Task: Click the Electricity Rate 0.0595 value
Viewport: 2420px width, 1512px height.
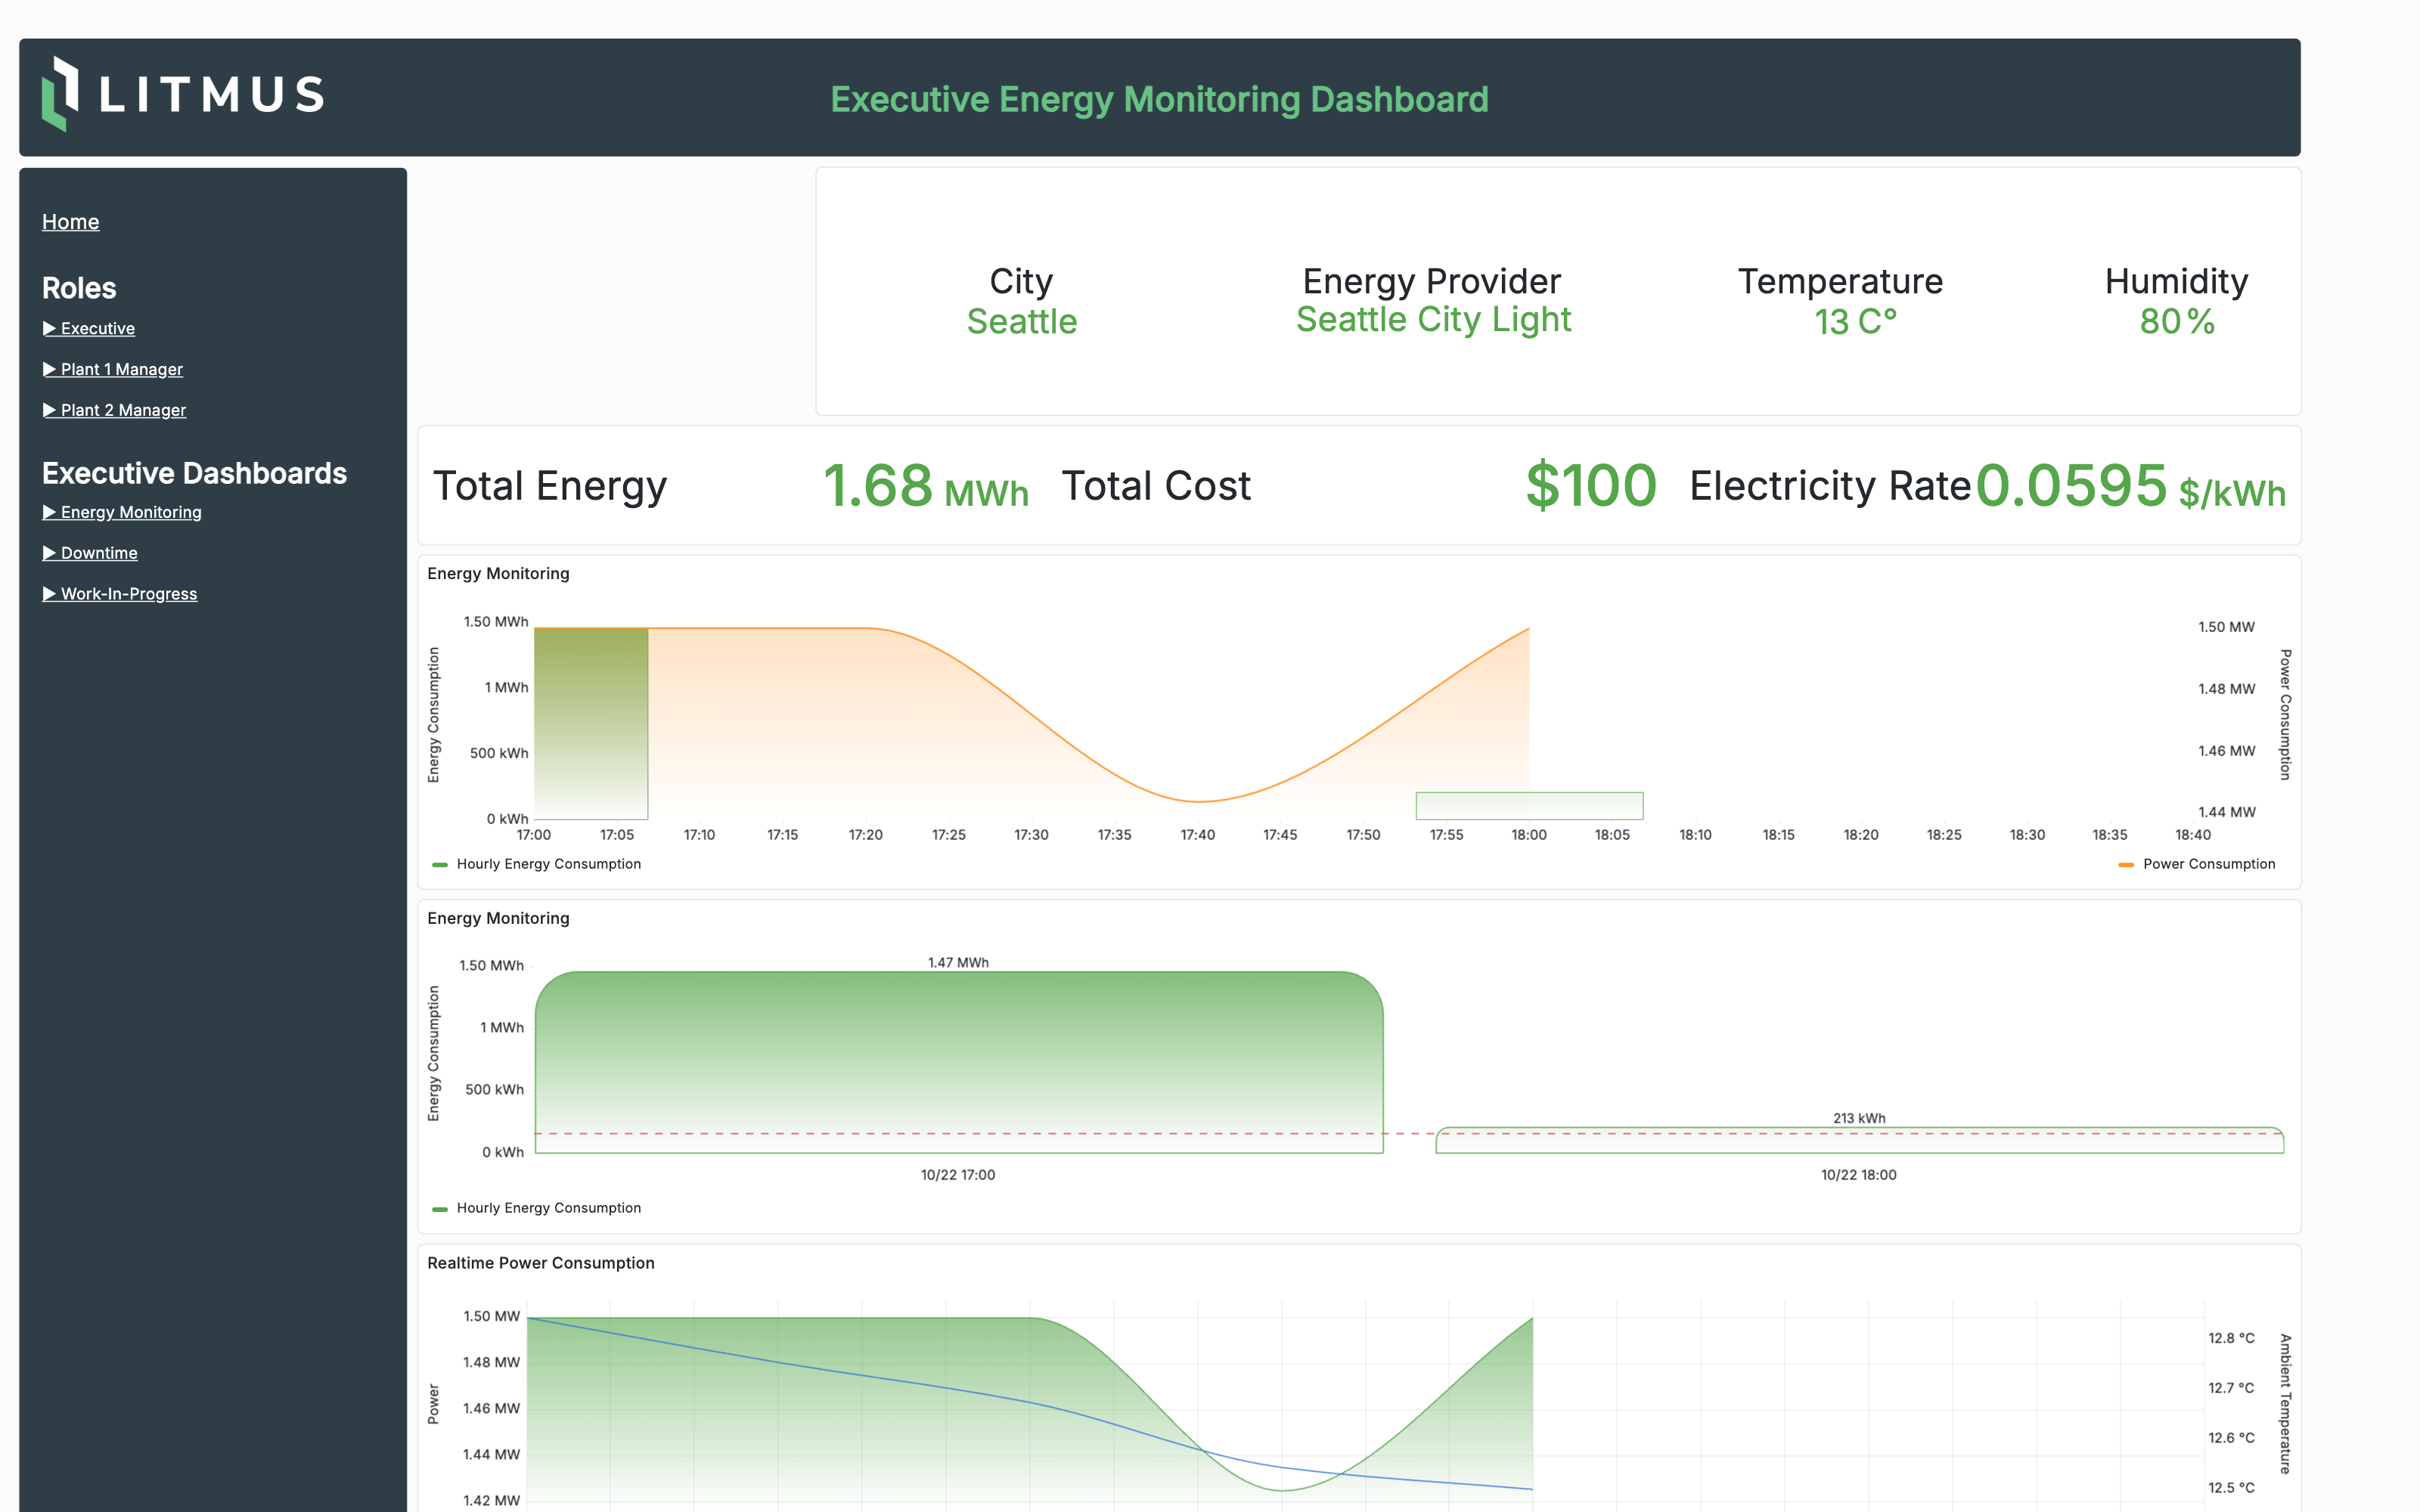Action: pyautogui.click(x=2131, y=487)
